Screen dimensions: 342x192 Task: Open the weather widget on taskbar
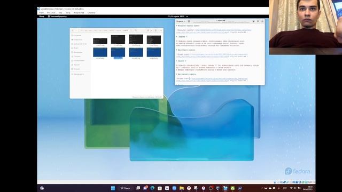42,188
